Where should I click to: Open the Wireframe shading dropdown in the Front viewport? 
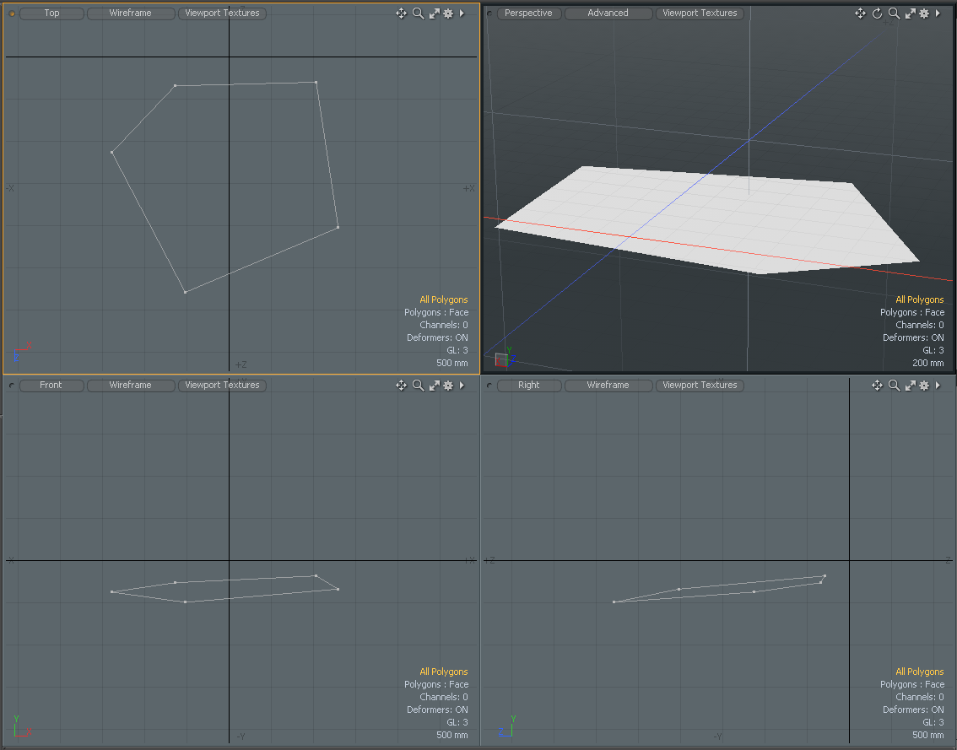[x=130, y=386]
